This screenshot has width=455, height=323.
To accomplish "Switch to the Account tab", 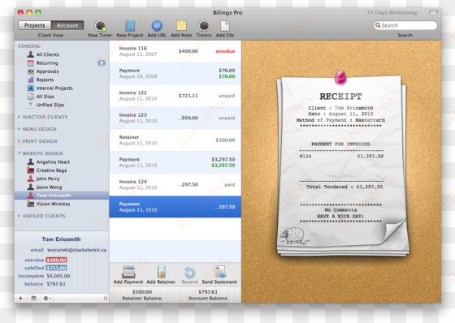I will [x=67, y=25].
